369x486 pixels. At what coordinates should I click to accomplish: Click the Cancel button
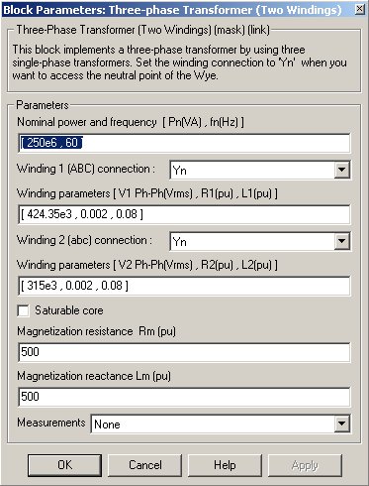[144, 465]
